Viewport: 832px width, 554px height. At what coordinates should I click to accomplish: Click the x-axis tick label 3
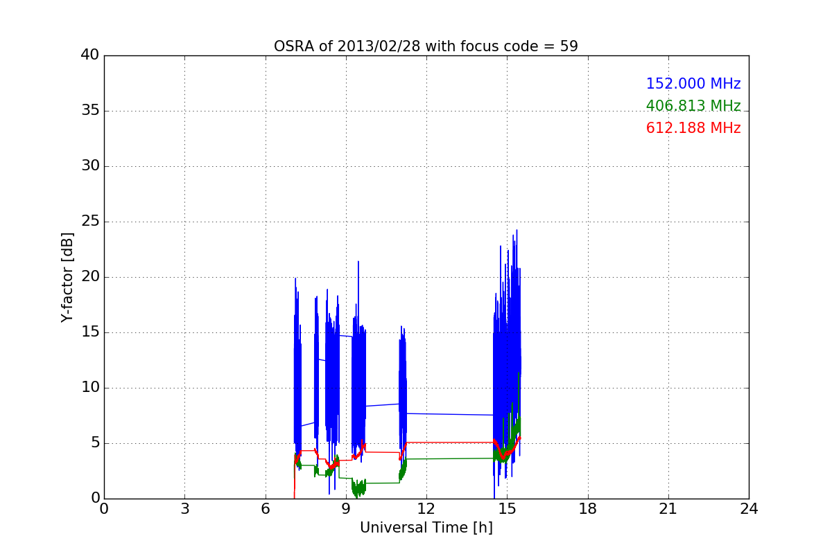[184, 508]
